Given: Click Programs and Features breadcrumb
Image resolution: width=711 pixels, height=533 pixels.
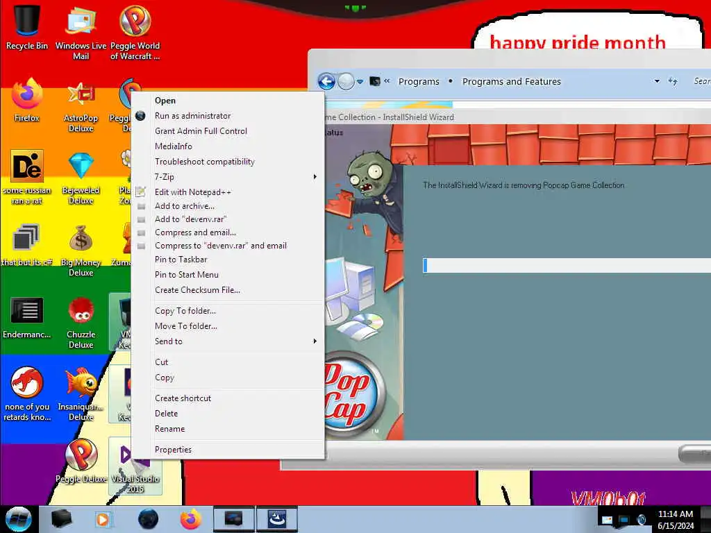Looking at the screenshot, I should pyautogui.click(x=512, y=82).
